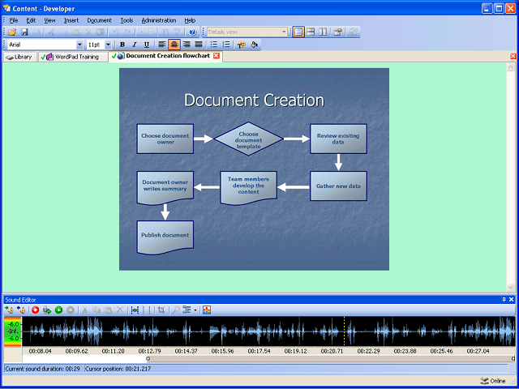Screen dimensions: 519x389
Task: Click the highlighted center align button
Action: tap(174, 45)
